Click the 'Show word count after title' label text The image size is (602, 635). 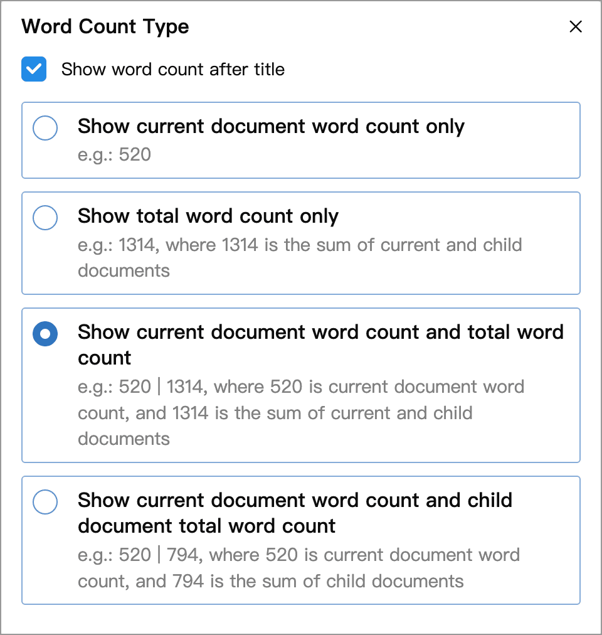(173, 69)
